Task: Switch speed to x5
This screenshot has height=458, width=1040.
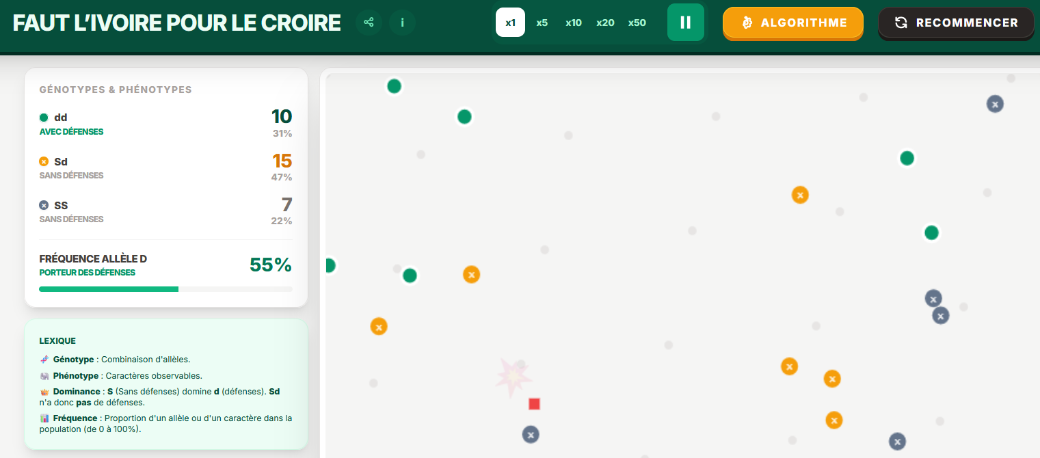Action: click(542, 23)
